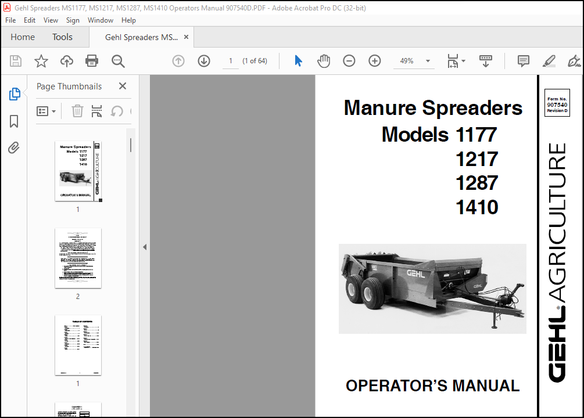Screen dimensions: 584x418
Task: Open Page Thumbnails sidebar panel icon
Action: coord(15,94)
